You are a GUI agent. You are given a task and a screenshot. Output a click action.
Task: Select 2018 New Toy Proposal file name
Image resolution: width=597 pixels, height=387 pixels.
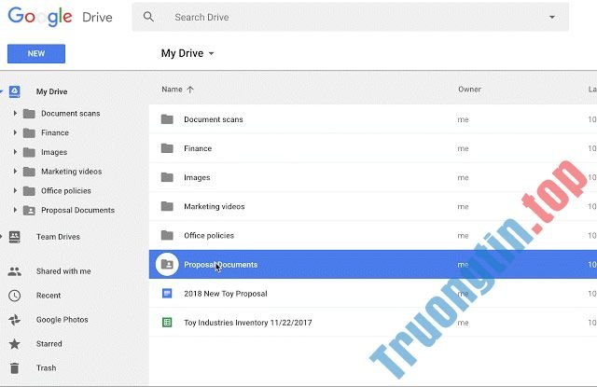[226, 294]
